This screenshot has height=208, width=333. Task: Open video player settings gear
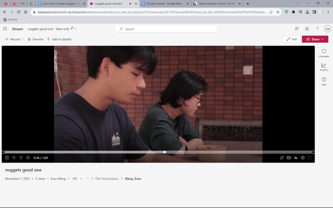303,158
